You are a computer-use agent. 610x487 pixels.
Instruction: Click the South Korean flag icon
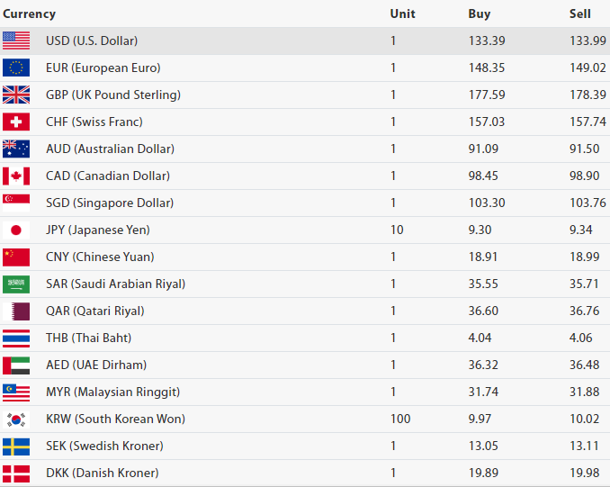tap(16, 419)
